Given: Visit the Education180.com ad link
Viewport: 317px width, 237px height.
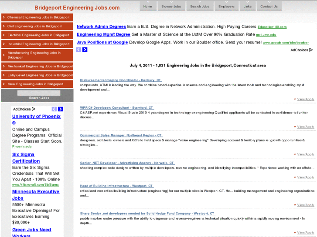Looking at the screenshot, I should click(x=272, y=27).
